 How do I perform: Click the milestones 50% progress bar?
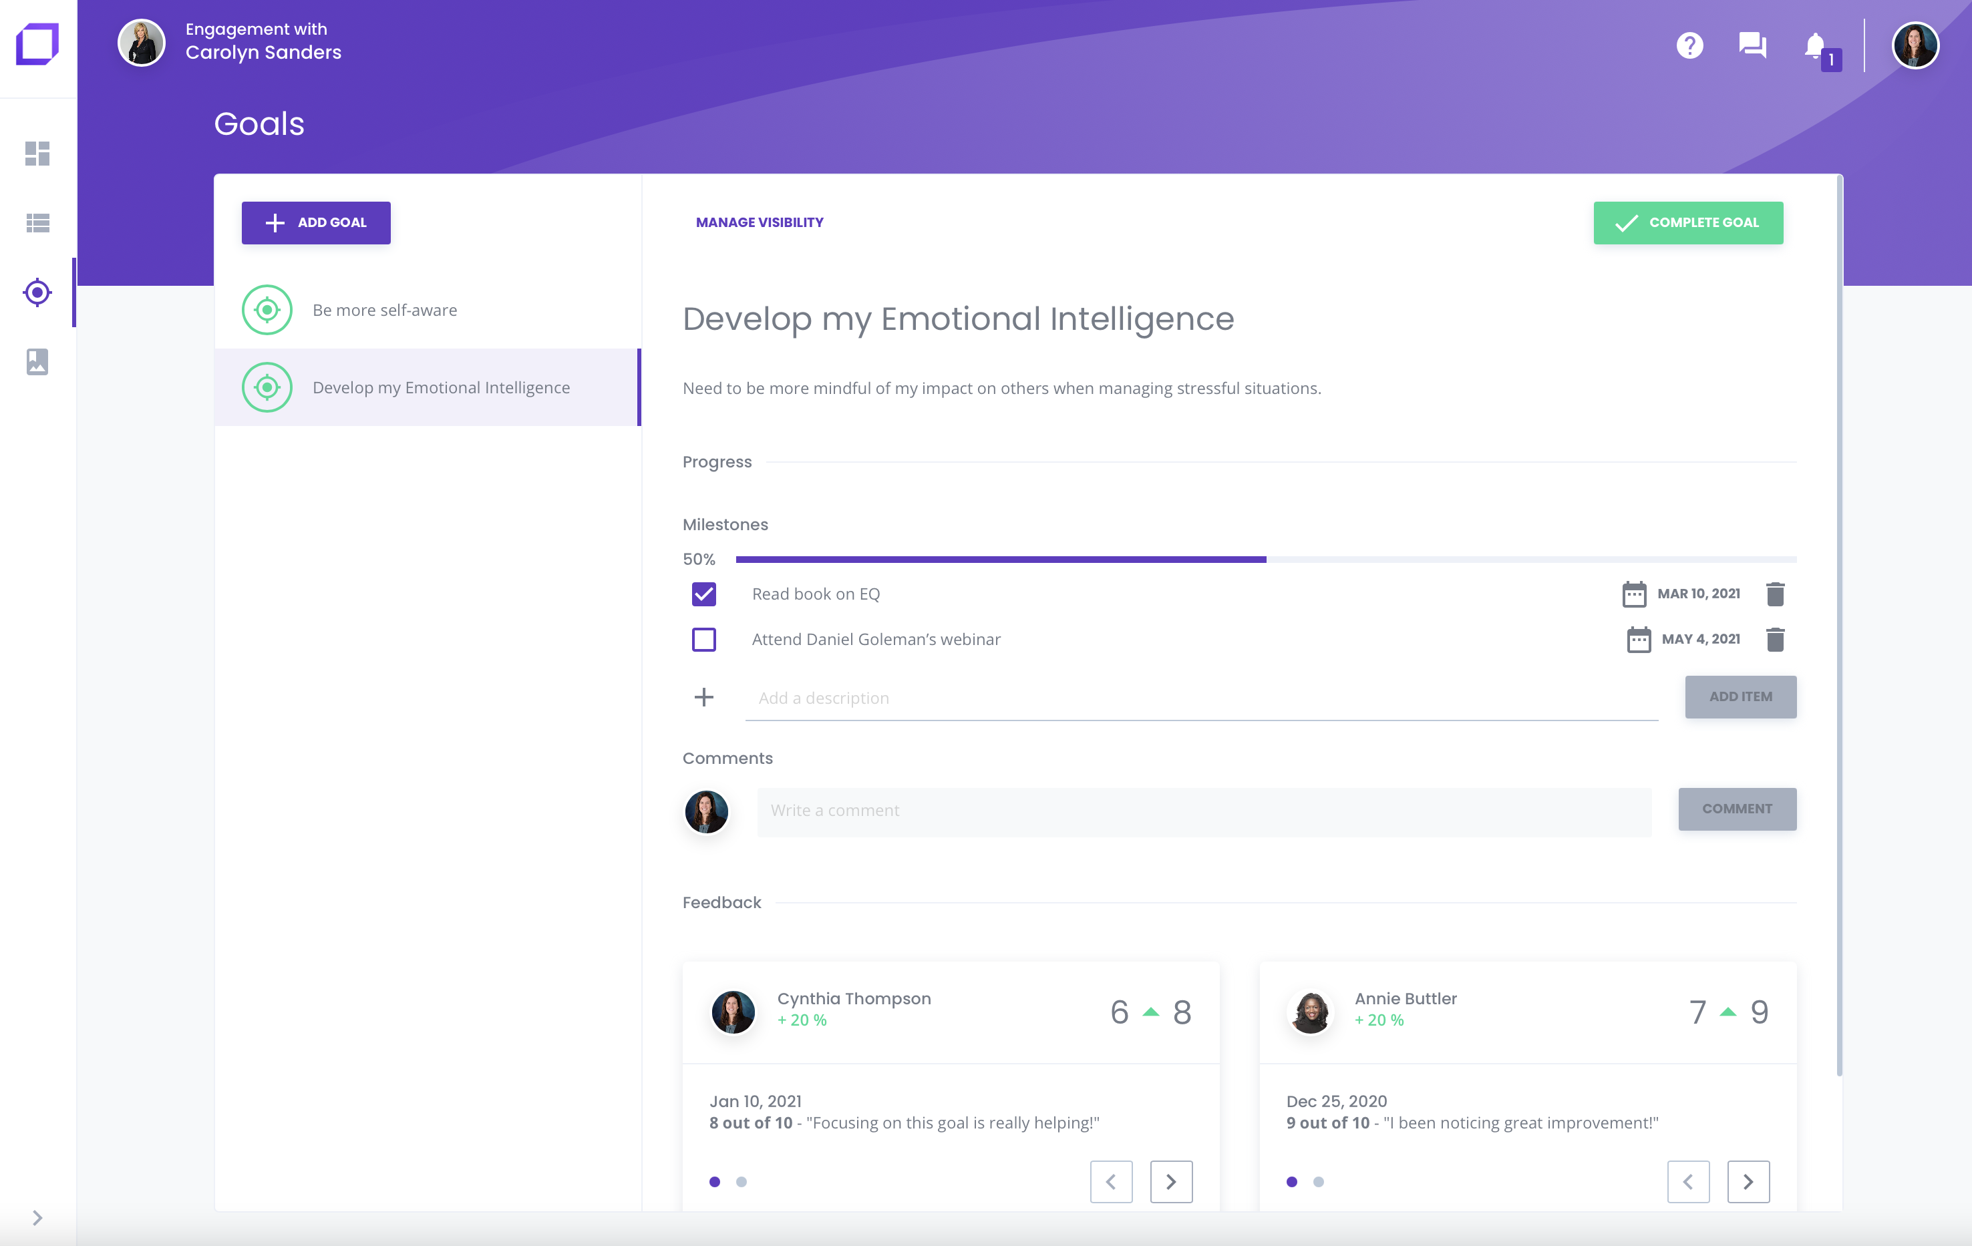point(1265,559)
